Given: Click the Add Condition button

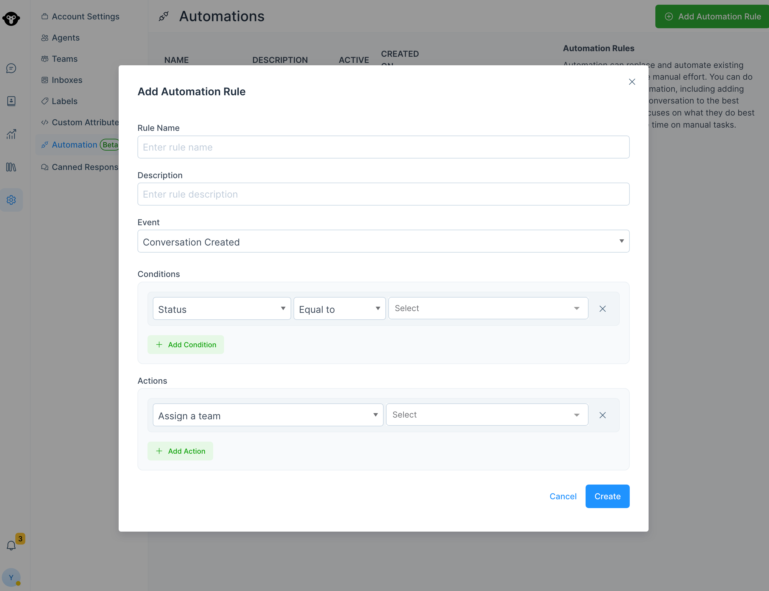Looking at the screenshot, I should pos(185,345).
